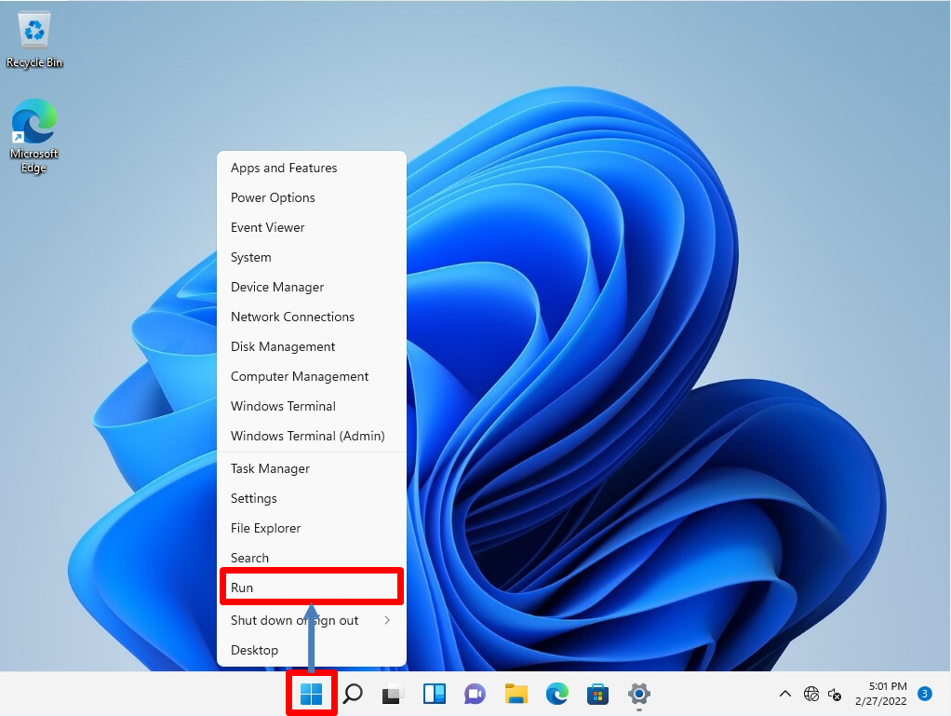
Task: Select Network Connections entry
Action: (311, 317)
